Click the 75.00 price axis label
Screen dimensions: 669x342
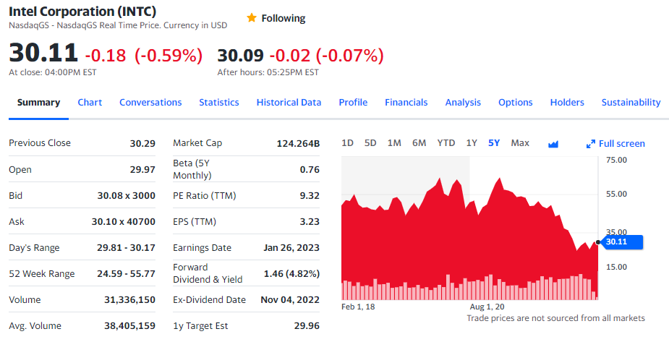click(x=616, y=160)
